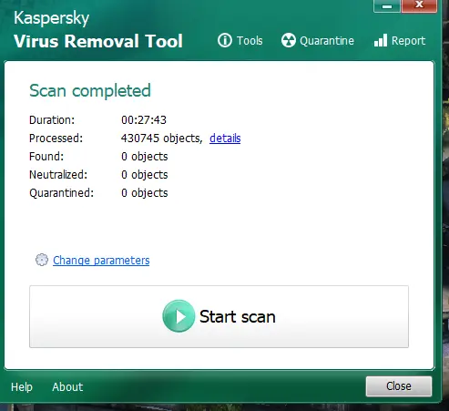The image size is (449, 411).
Task: Open the Change parameters link
Action: 101,261
